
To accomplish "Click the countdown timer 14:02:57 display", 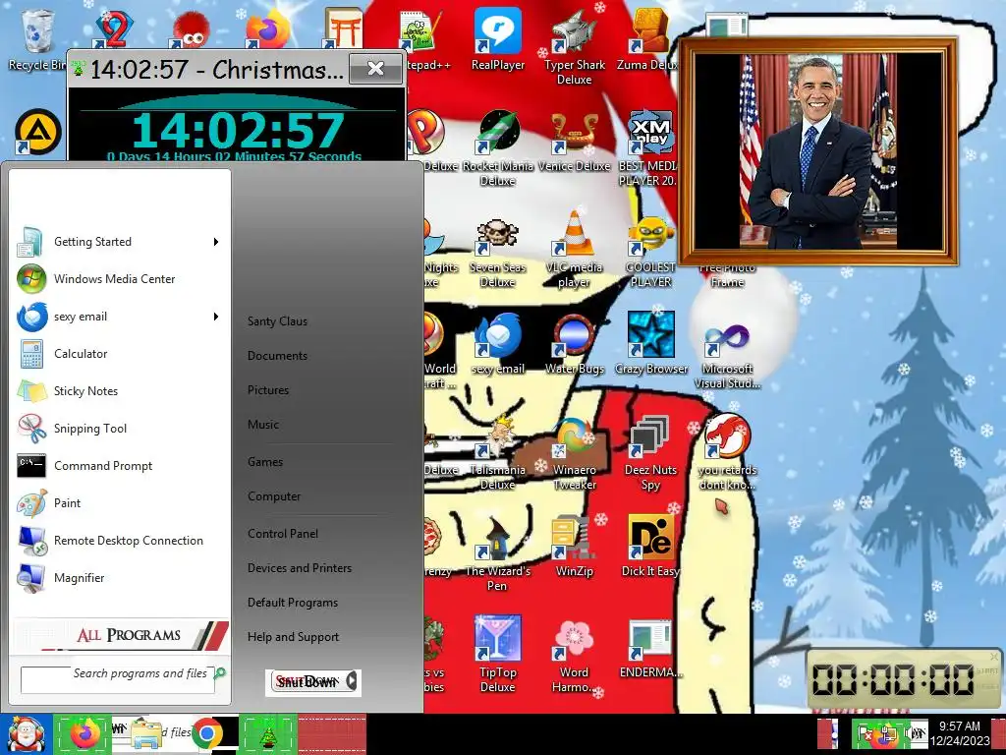I will point(238,131).
